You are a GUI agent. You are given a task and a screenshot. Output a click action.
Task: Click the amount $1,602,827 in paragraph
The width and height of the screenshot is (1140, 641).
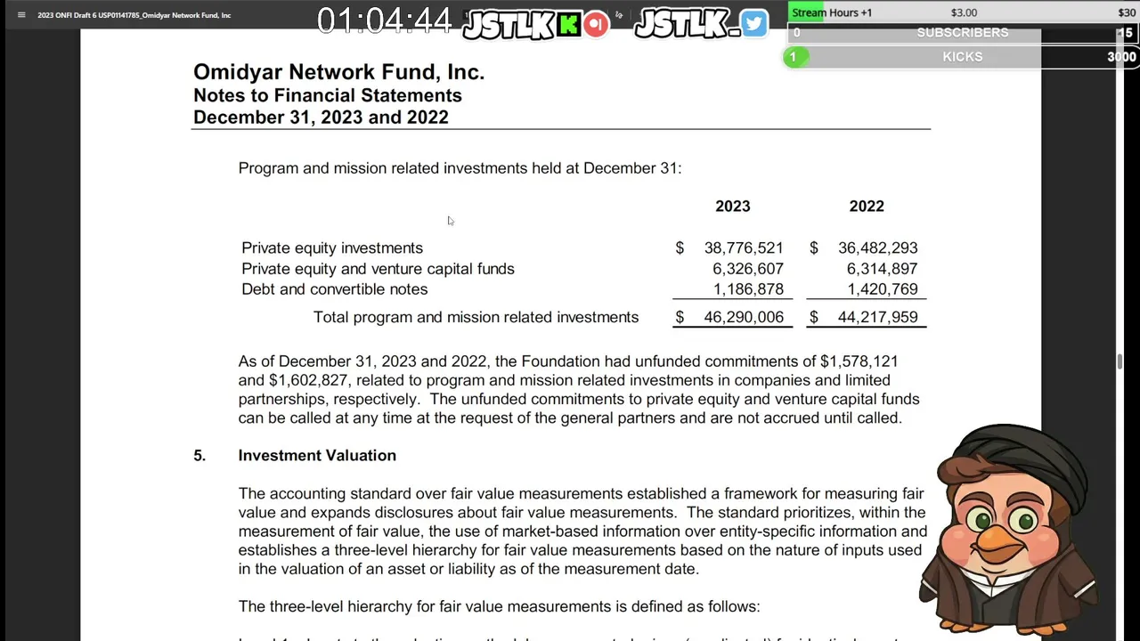(x=308, y=380)
